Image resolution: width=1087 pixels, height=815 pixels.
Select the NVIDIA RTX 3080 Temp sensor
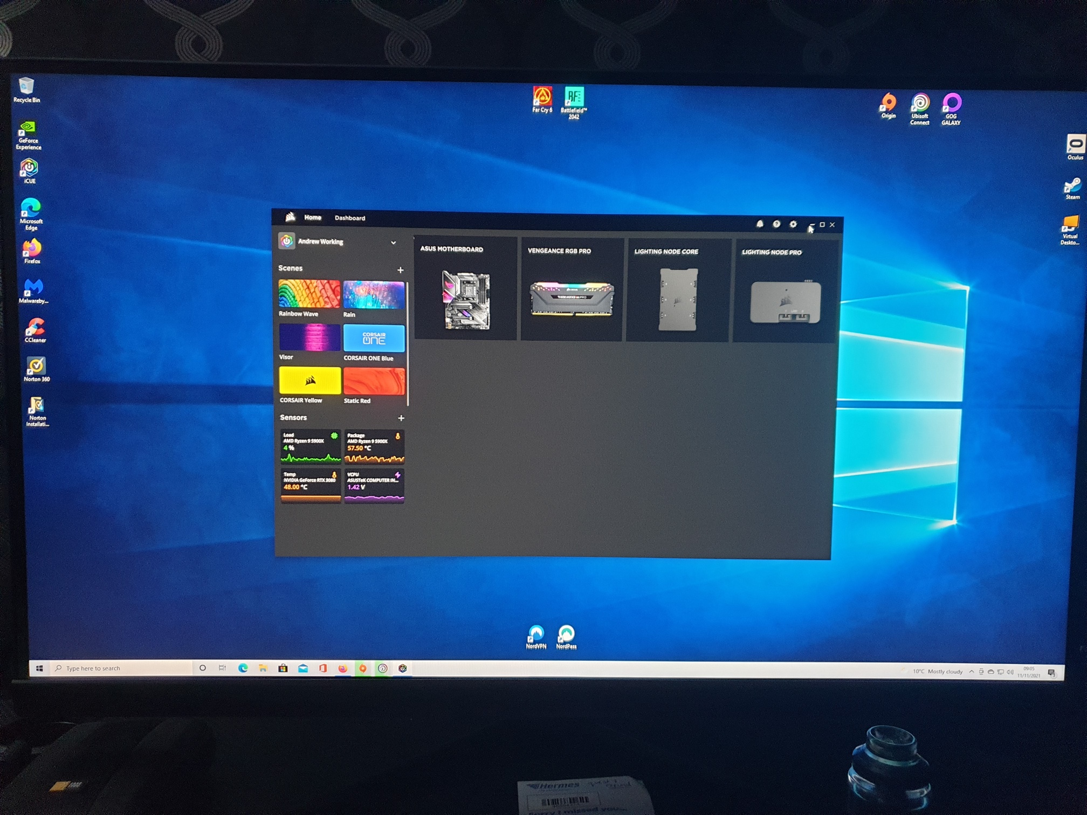311,486
